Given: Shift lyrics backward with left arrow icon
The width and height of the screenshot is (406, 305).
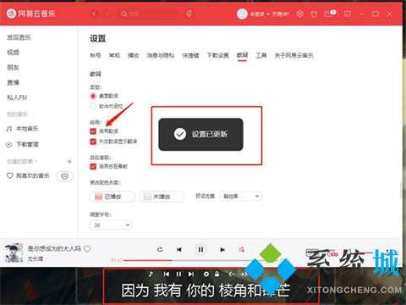Looking at the screenshot, I should click(232, 274).
